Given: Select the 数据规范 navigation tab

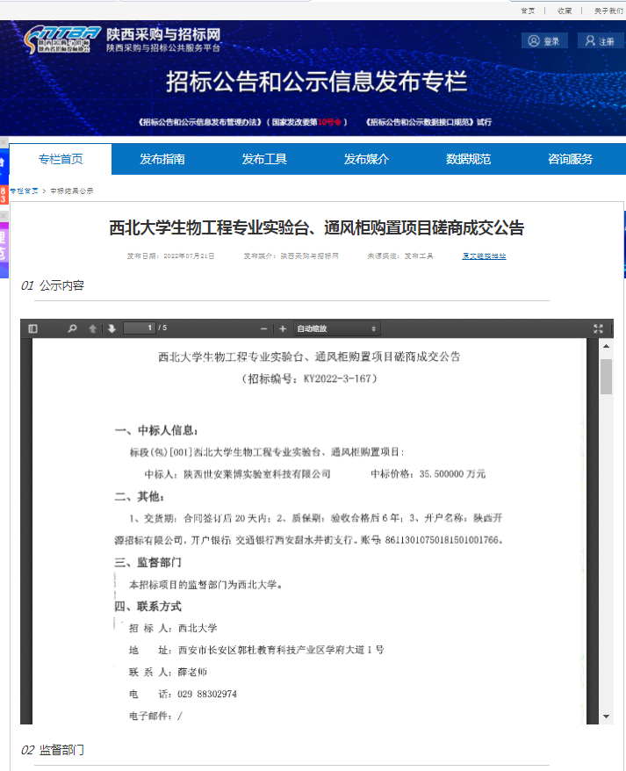Looking at the screenshot, I should [468, 159].
